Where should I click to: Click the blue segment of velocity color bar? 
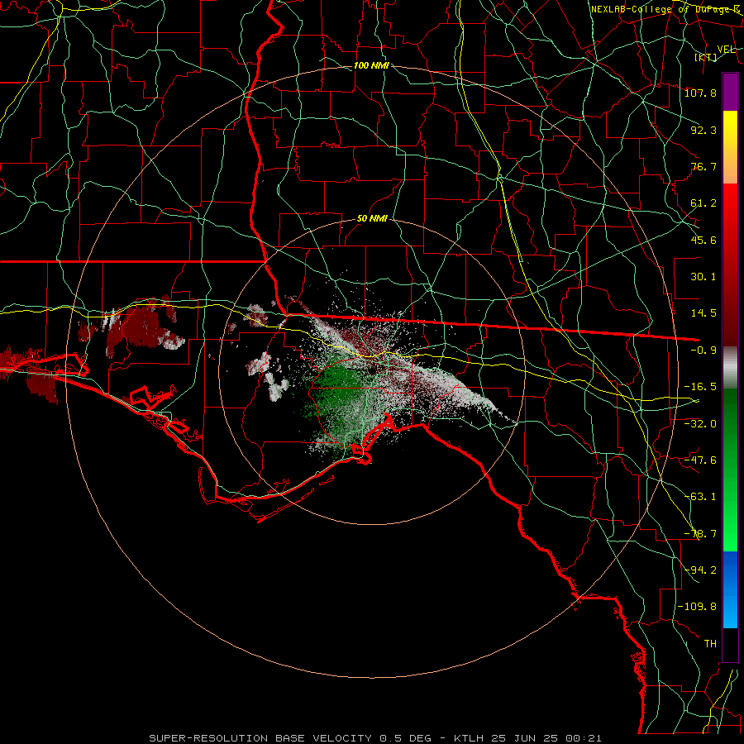730,589
